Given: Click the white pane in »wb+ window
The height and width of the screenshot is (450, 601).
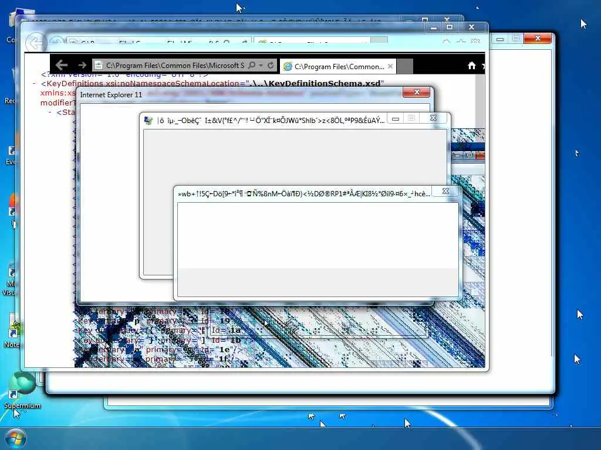Looking at the screenshot, I should 318,236.
